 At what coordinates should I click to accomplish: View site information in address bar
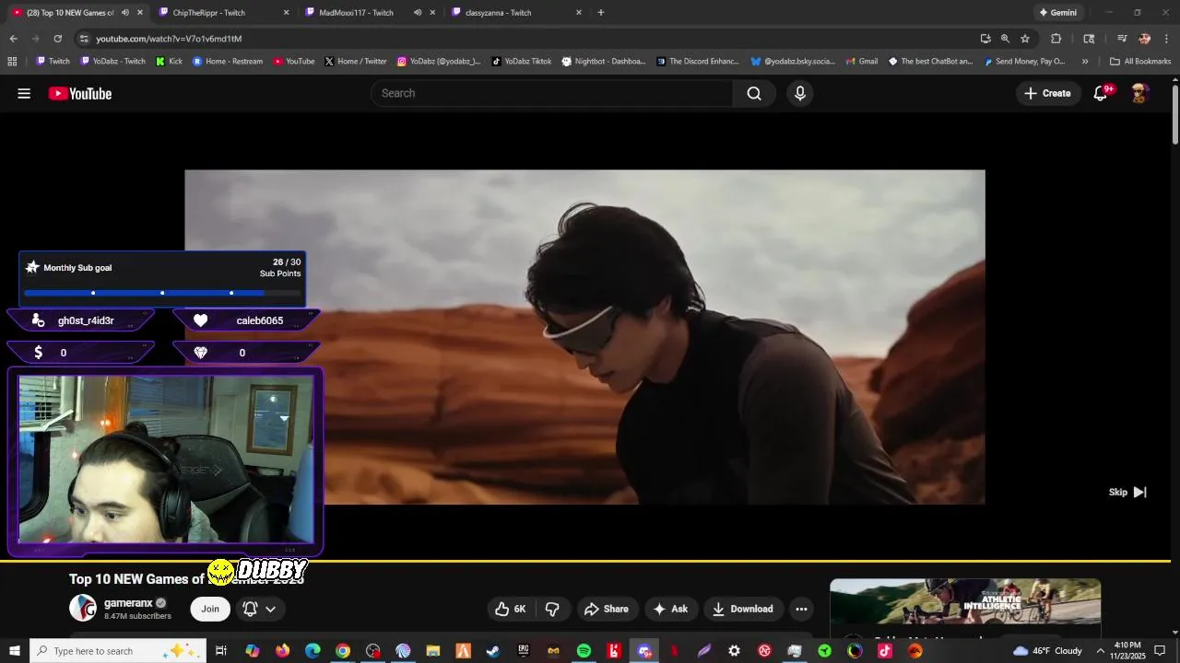coord(84,39)
